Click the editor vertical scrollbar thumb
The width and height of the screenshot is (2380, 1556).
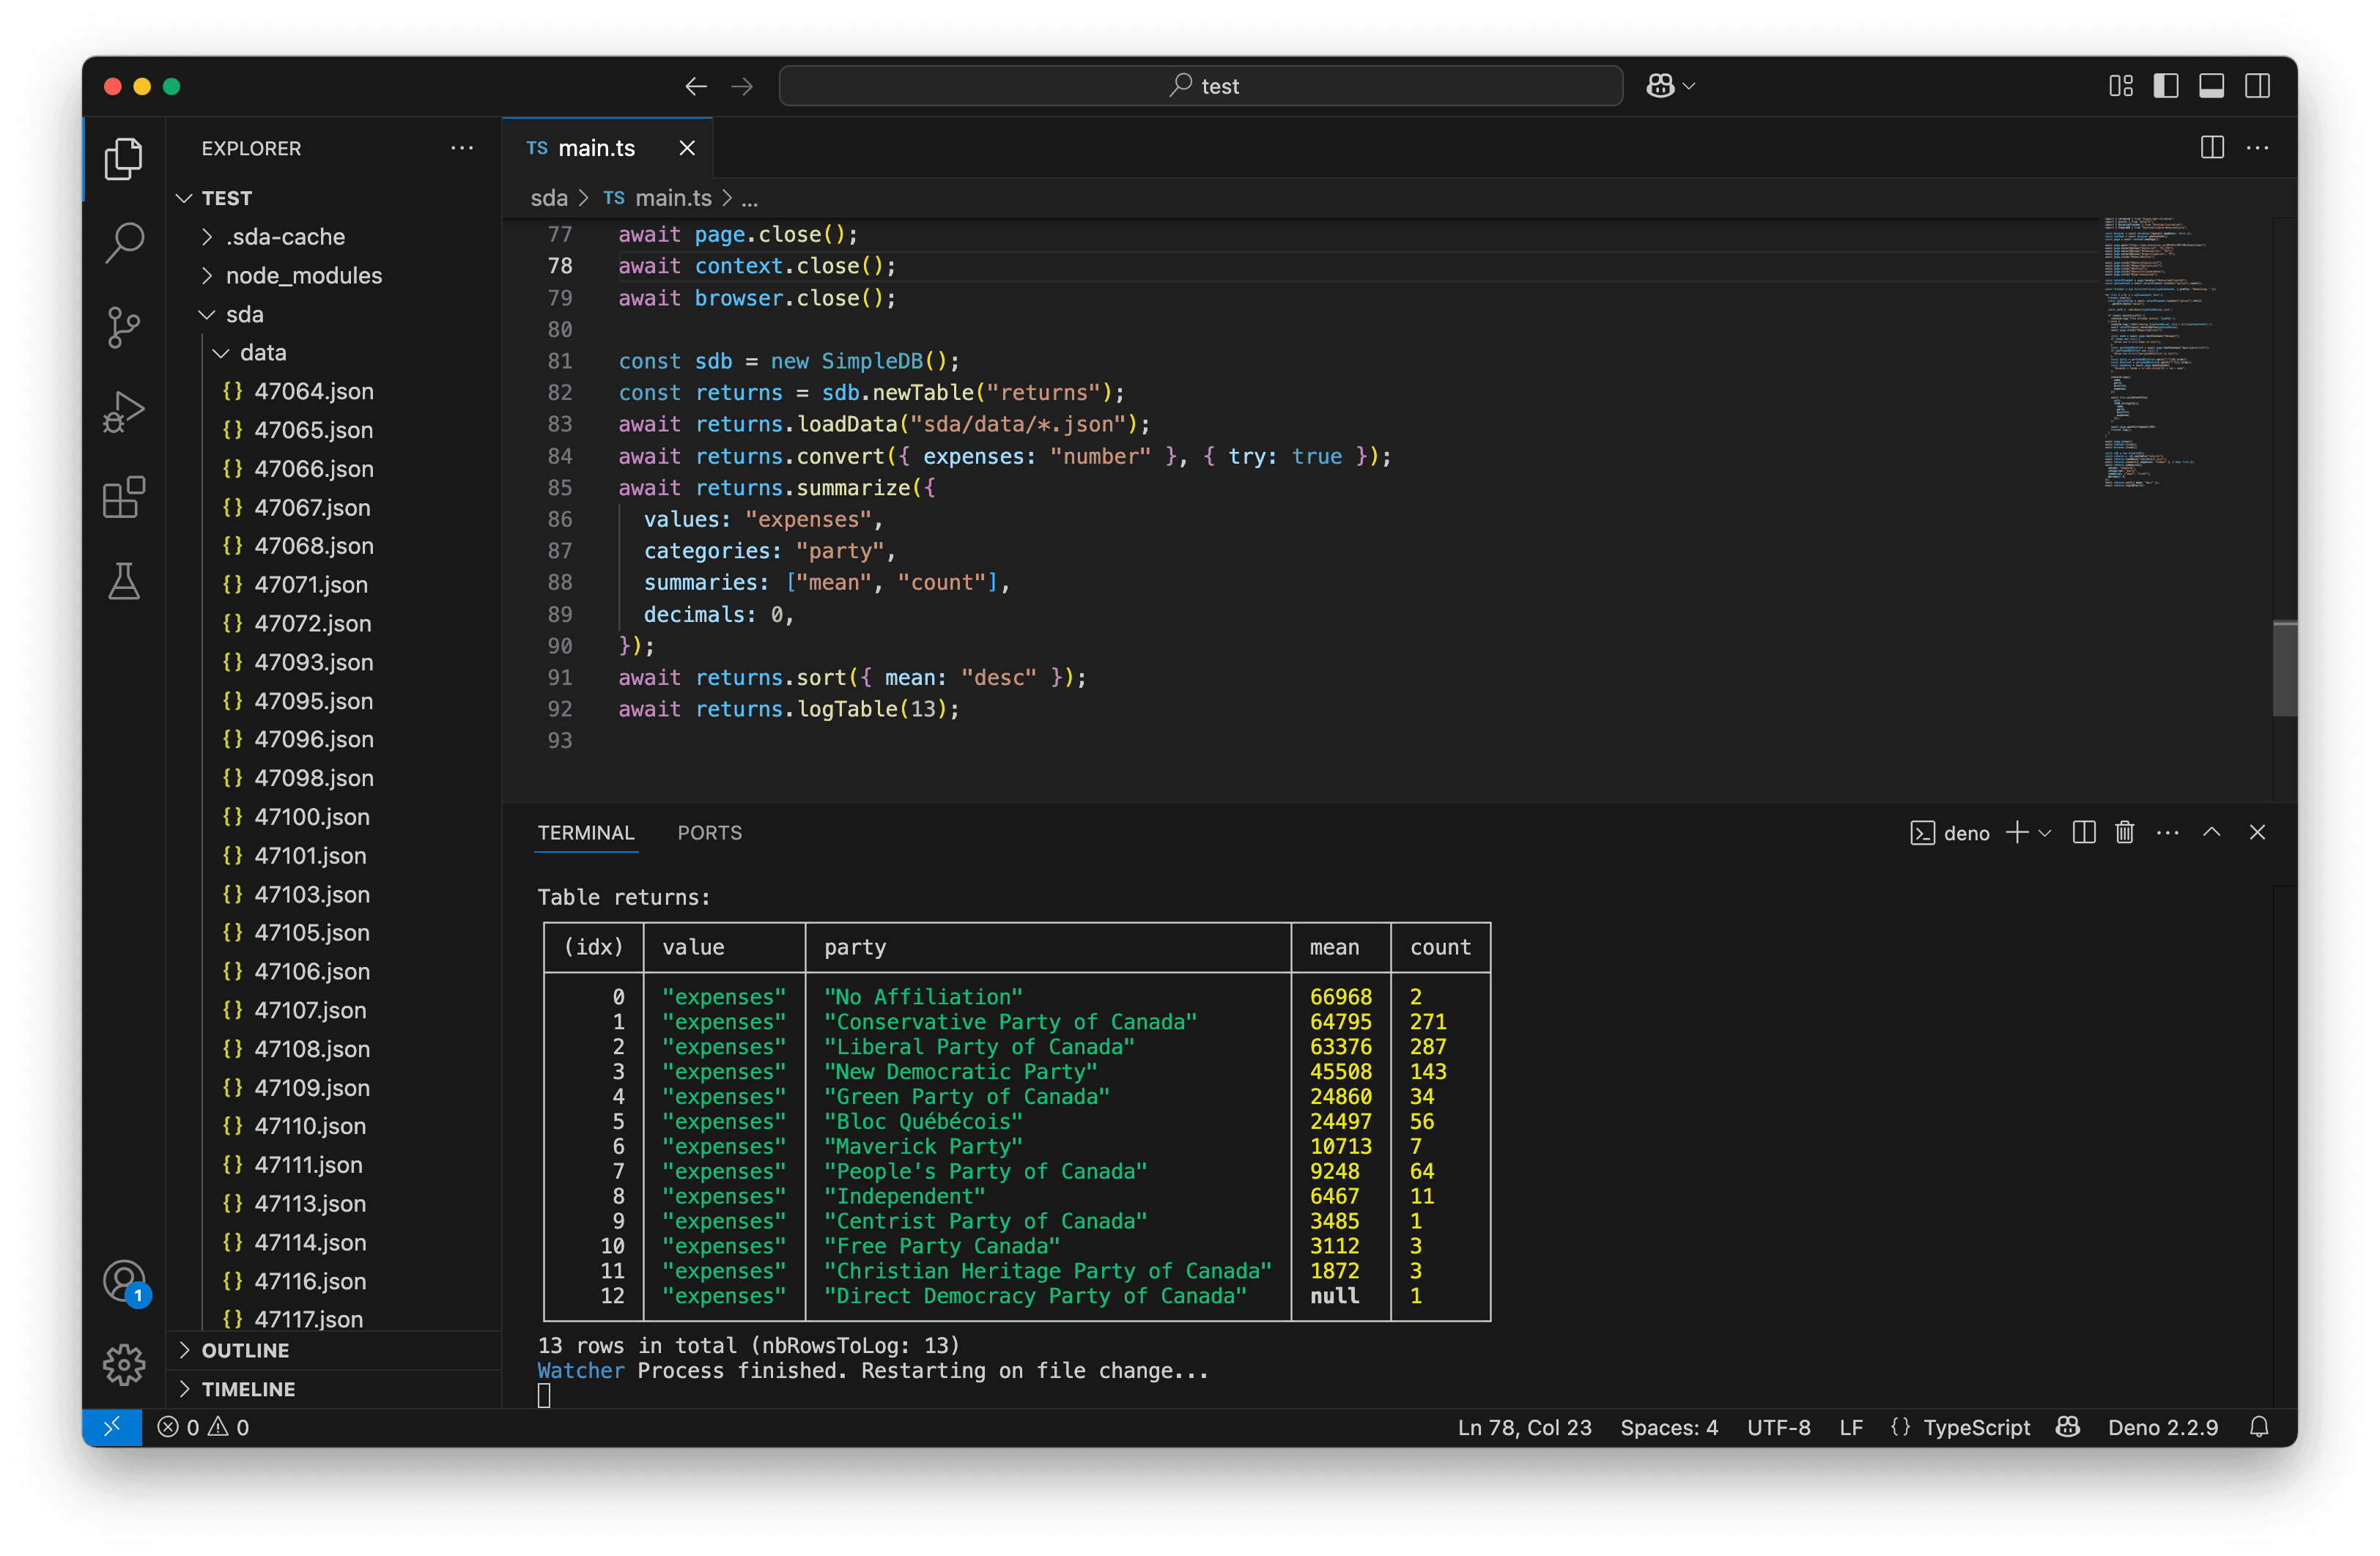pos(2285,669)
